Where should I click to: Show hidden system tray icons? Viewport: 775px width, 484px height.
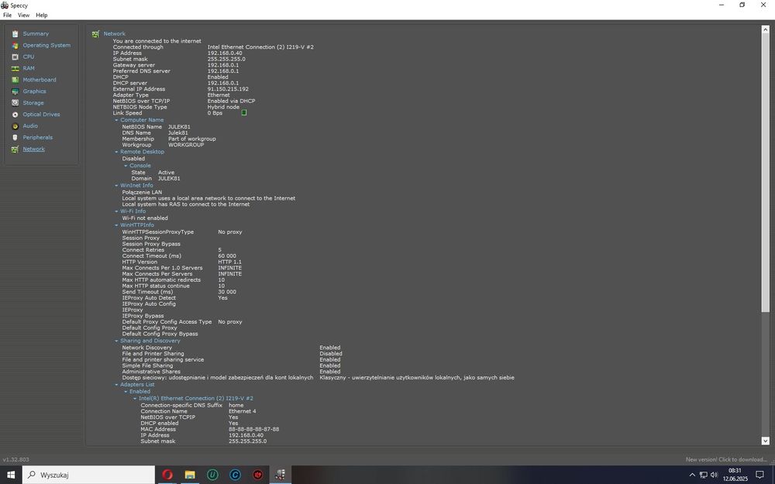tap(692, 475)
